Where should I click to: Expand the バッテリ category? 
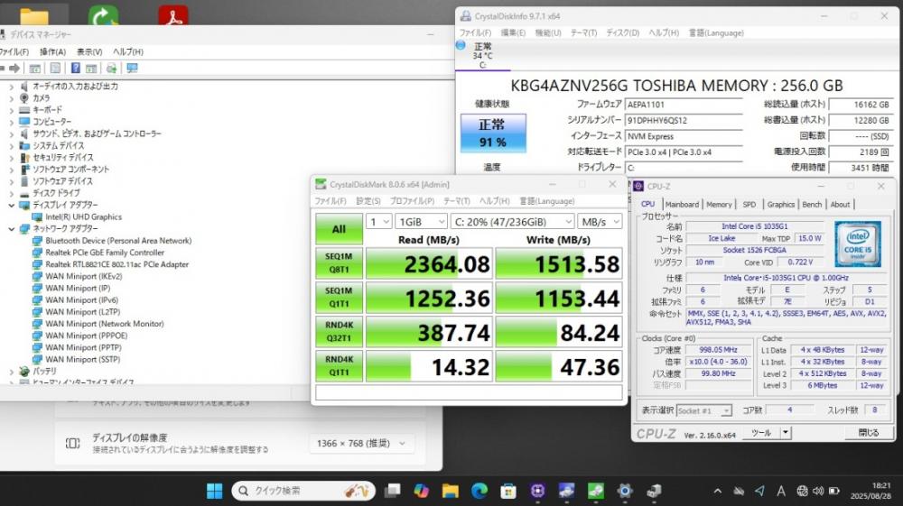[11, 372]
